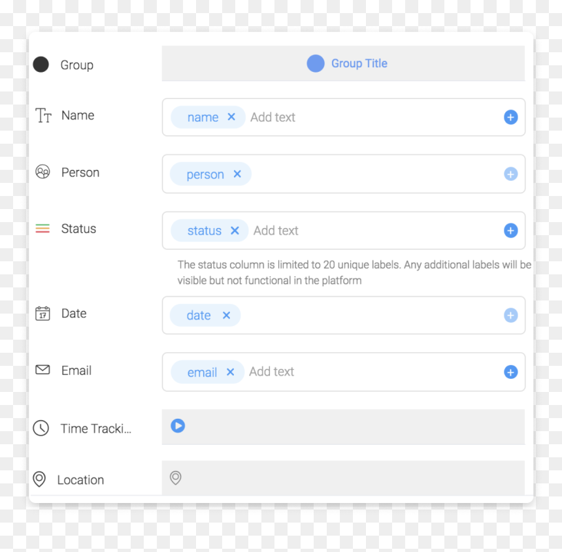Image resolution: width=562 pixels, height=552 pixels.
Task: Click the Email envelope icon
Action: point(42,370)
